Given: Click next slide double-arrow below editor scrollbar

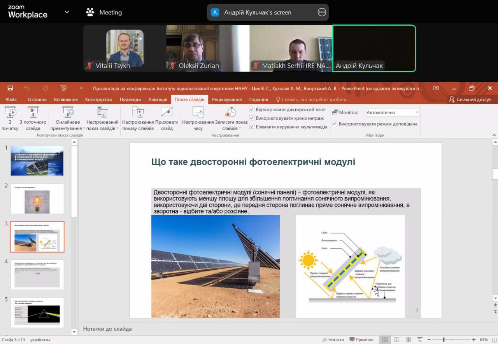Looking at the screenshot, I should point(495,312).
